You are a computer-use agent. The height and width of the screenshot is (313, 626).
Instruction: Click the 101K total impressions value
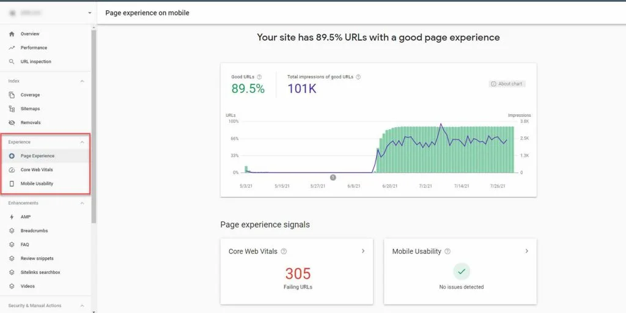(302, 89)
